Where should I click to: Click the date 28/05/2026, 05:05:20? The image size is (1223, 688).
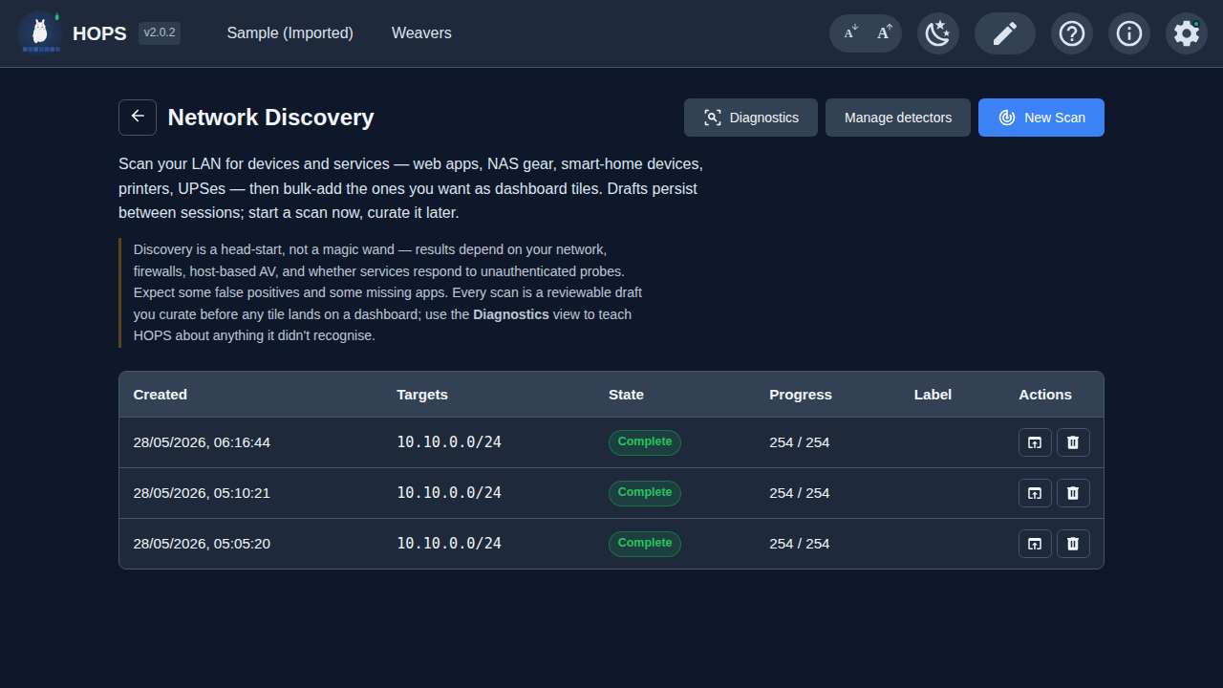tap(202, 544)
